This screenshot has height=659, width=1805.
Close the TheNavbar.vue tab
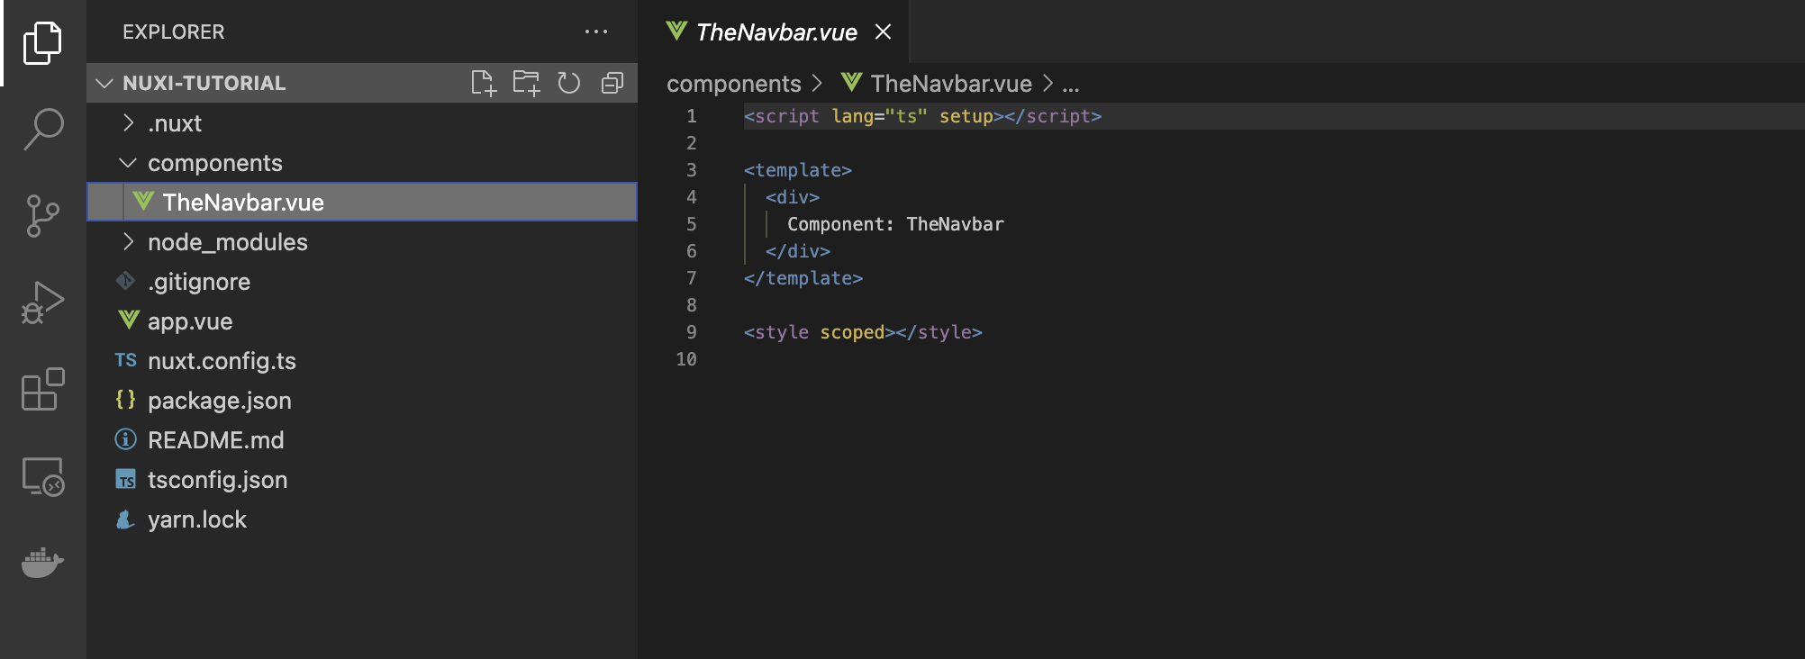[884, 32]
